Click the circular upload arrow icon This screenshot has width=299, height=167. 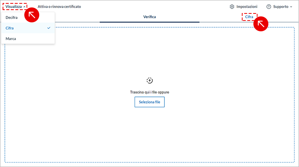pyautogui.click(x=149, y=80)
